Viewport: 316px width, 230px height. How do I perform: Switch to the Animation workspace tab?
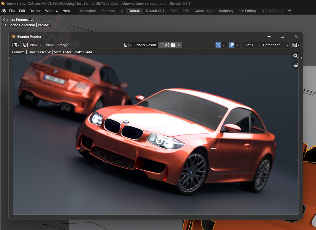[x=88, y=11]
